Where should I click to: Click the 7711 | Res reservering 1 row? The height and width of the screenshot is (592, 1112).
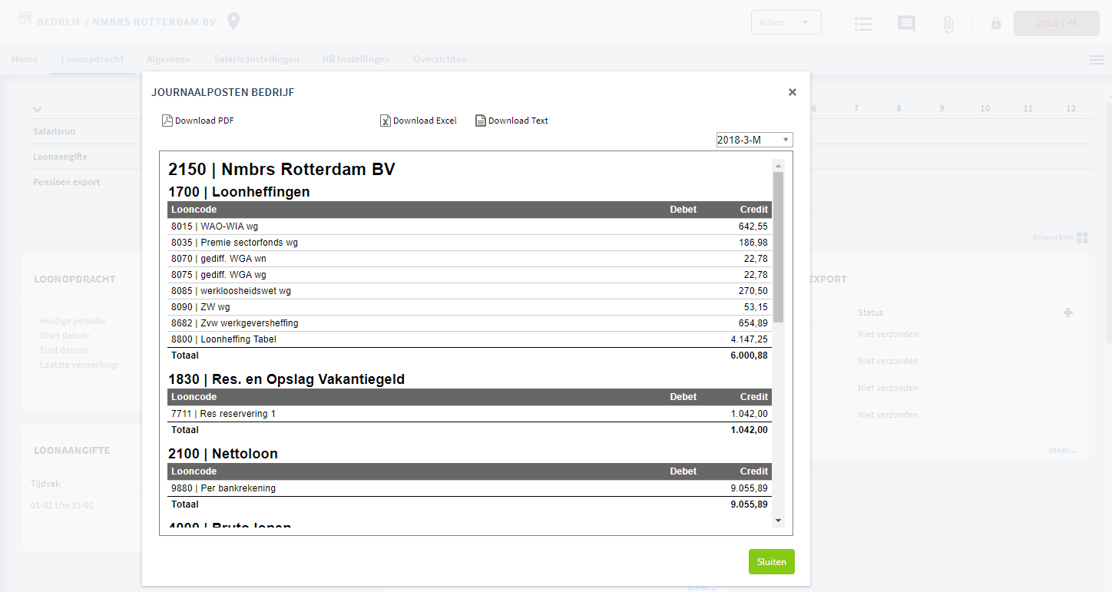coord(469,414)
